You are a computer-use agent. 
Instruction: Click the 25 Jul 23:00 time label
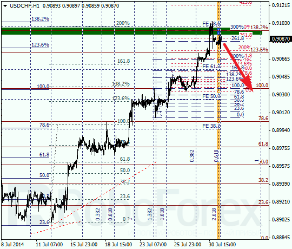pos(188,244)
